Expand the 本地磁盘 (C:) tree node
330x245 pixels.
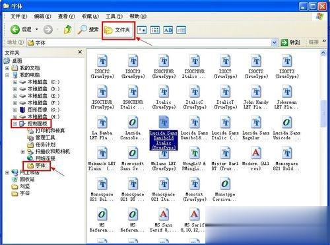15,82
